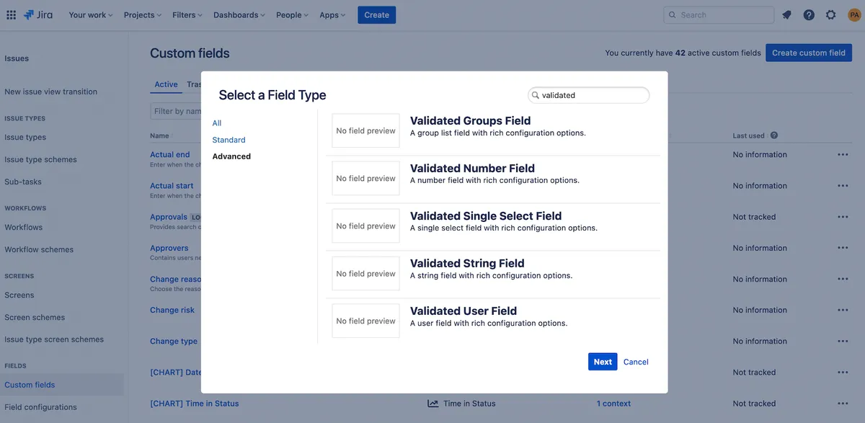Click the Next button in dialog
This screenshot has width=865, height=423.
click(603, 362)
